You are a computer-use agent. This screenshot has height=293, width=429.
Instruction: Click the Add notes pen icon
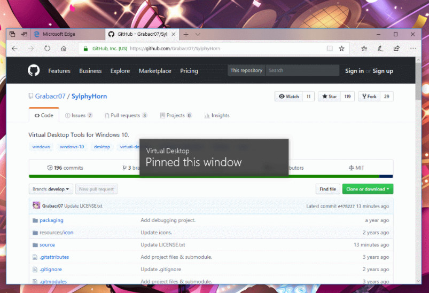point(380,49)
